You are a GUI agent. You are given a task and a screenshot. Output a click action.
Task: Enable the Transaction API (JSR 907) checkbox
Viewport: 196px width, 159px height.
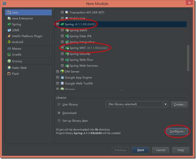point(62,12)
